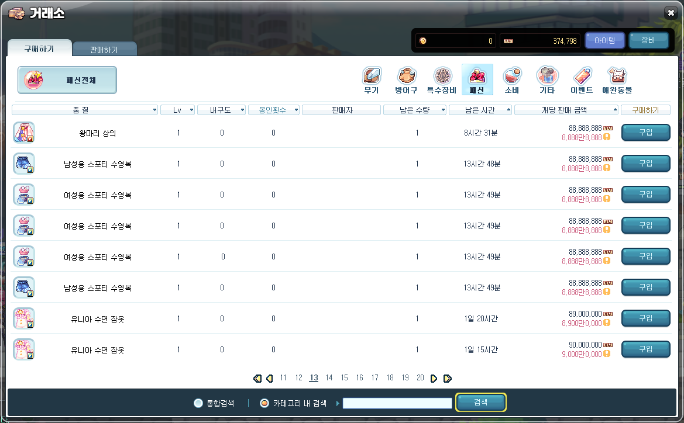Open the 품질 quality dropdown

click(x=85, y=110)
